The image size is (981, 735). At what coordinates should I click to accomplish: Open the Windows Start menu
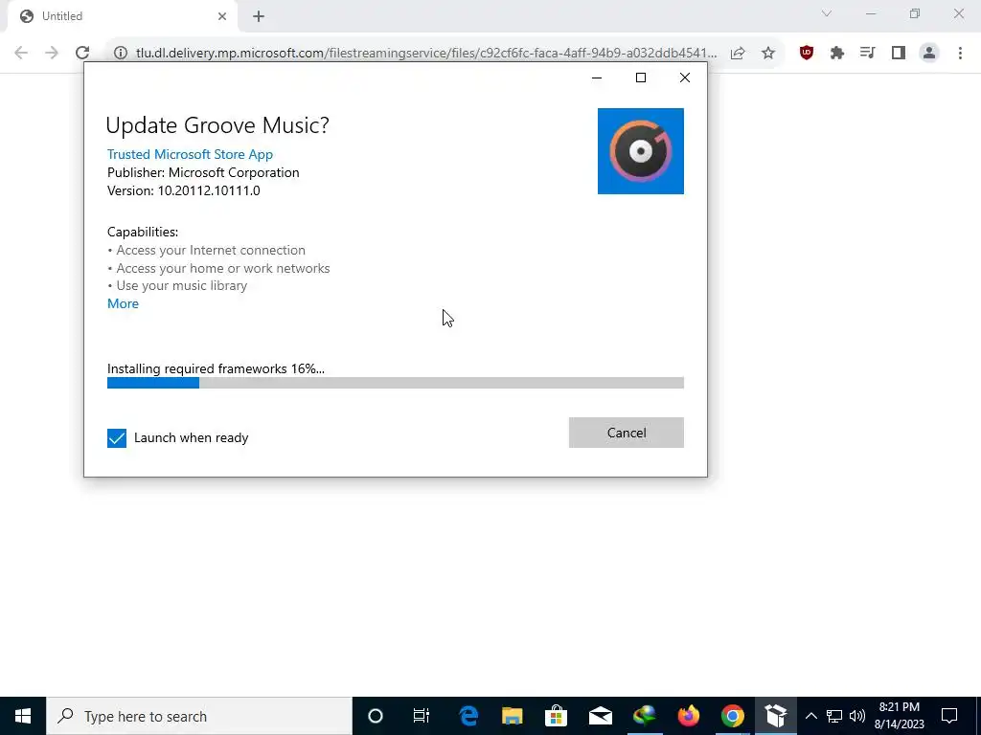(23, 716)
